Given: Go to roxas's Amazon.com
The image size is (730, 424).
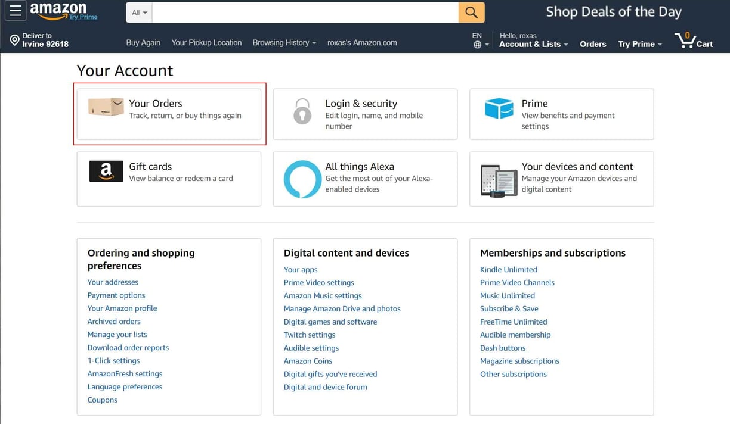Looking at the screenshot, I should tap(362, 43).
